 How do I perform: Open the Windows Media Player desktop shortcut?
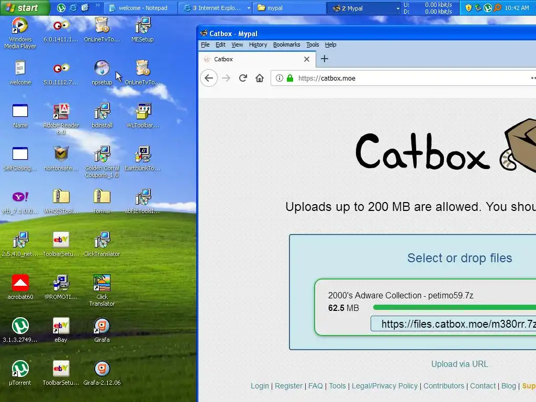tap(20, 33)
